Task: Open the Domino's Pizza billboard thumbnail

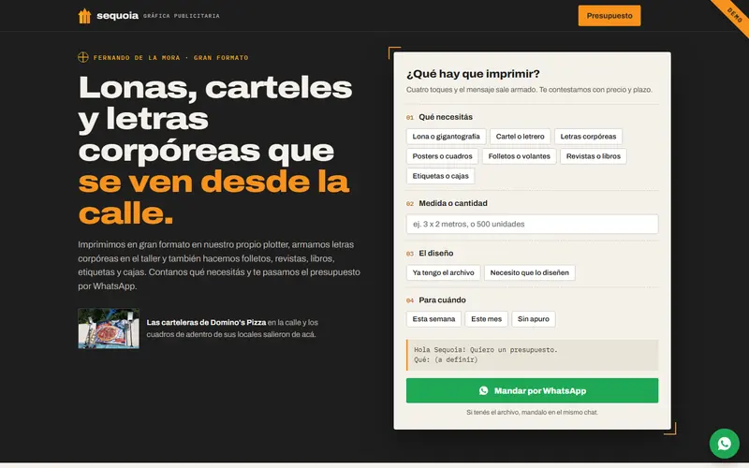Action: point(109,329)
